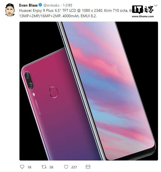Screen dimensions: 161x172
Task: Click the www.ithome.com watermark text
Action: click(x=143, y=16)
